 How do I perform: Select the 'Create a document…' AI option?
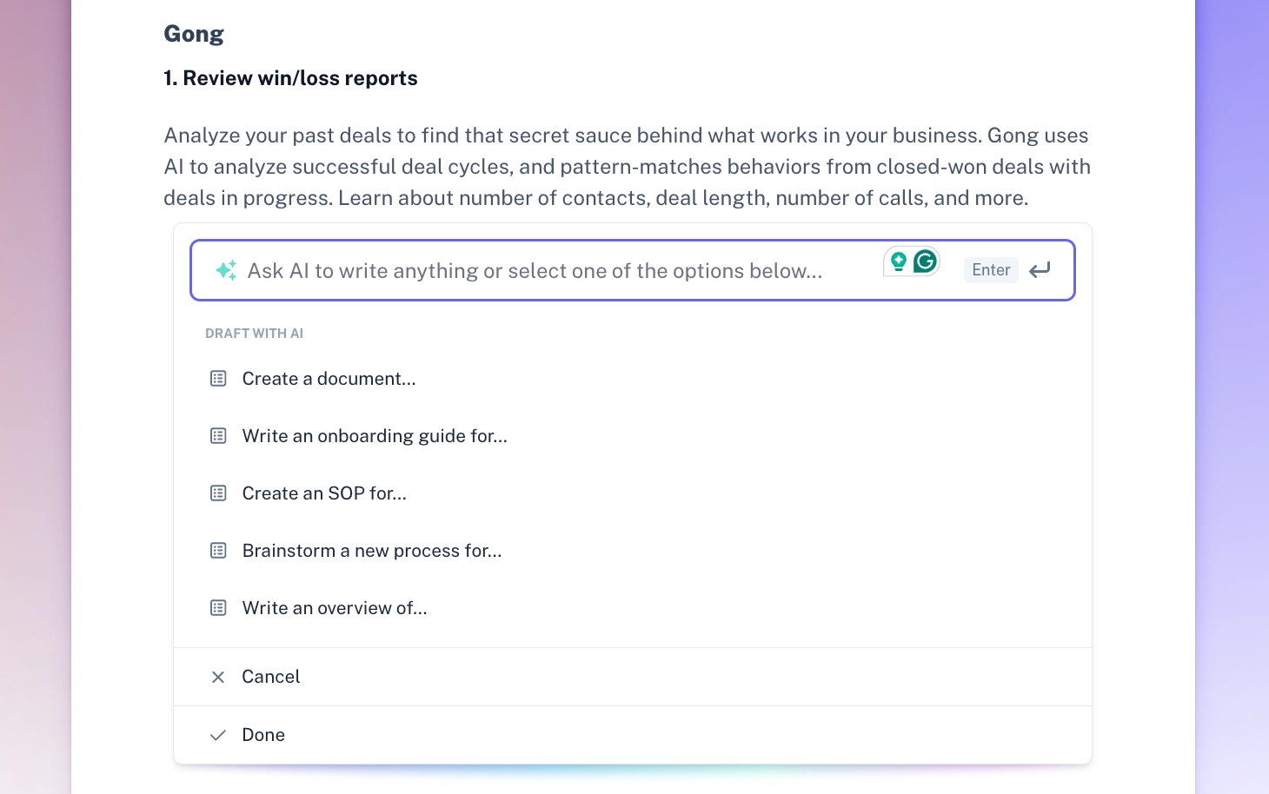tap(329, 378)
